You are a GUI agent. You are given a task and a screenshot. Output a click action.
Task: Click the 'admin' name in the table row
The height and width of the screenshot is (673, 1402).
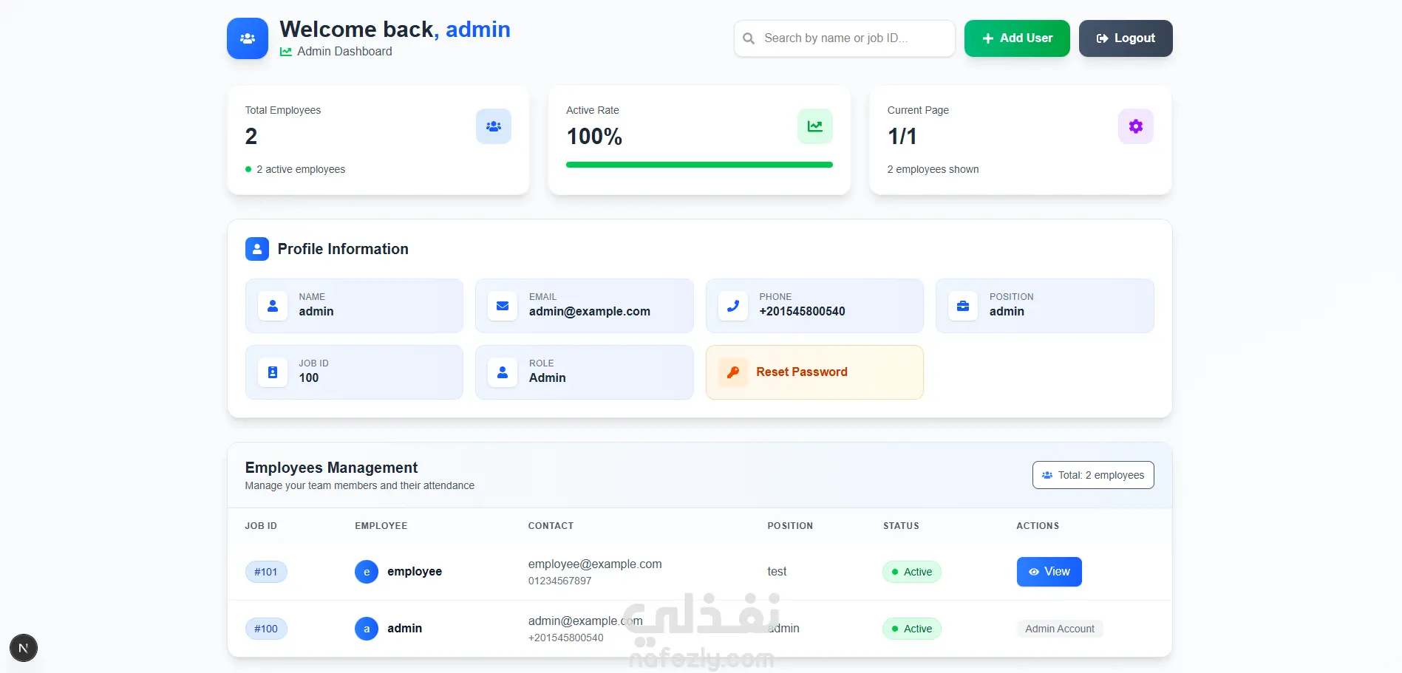tap(405, 629)
